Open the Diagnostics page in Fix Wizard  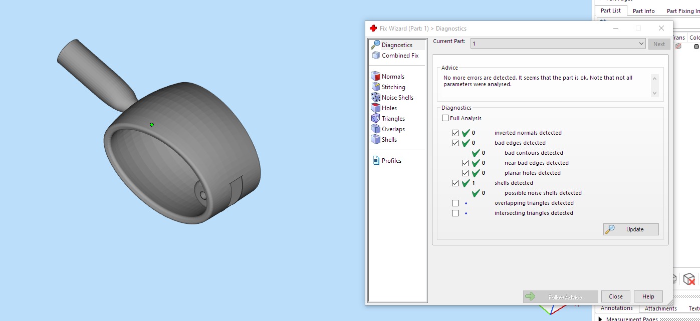(x=397, y=45)
